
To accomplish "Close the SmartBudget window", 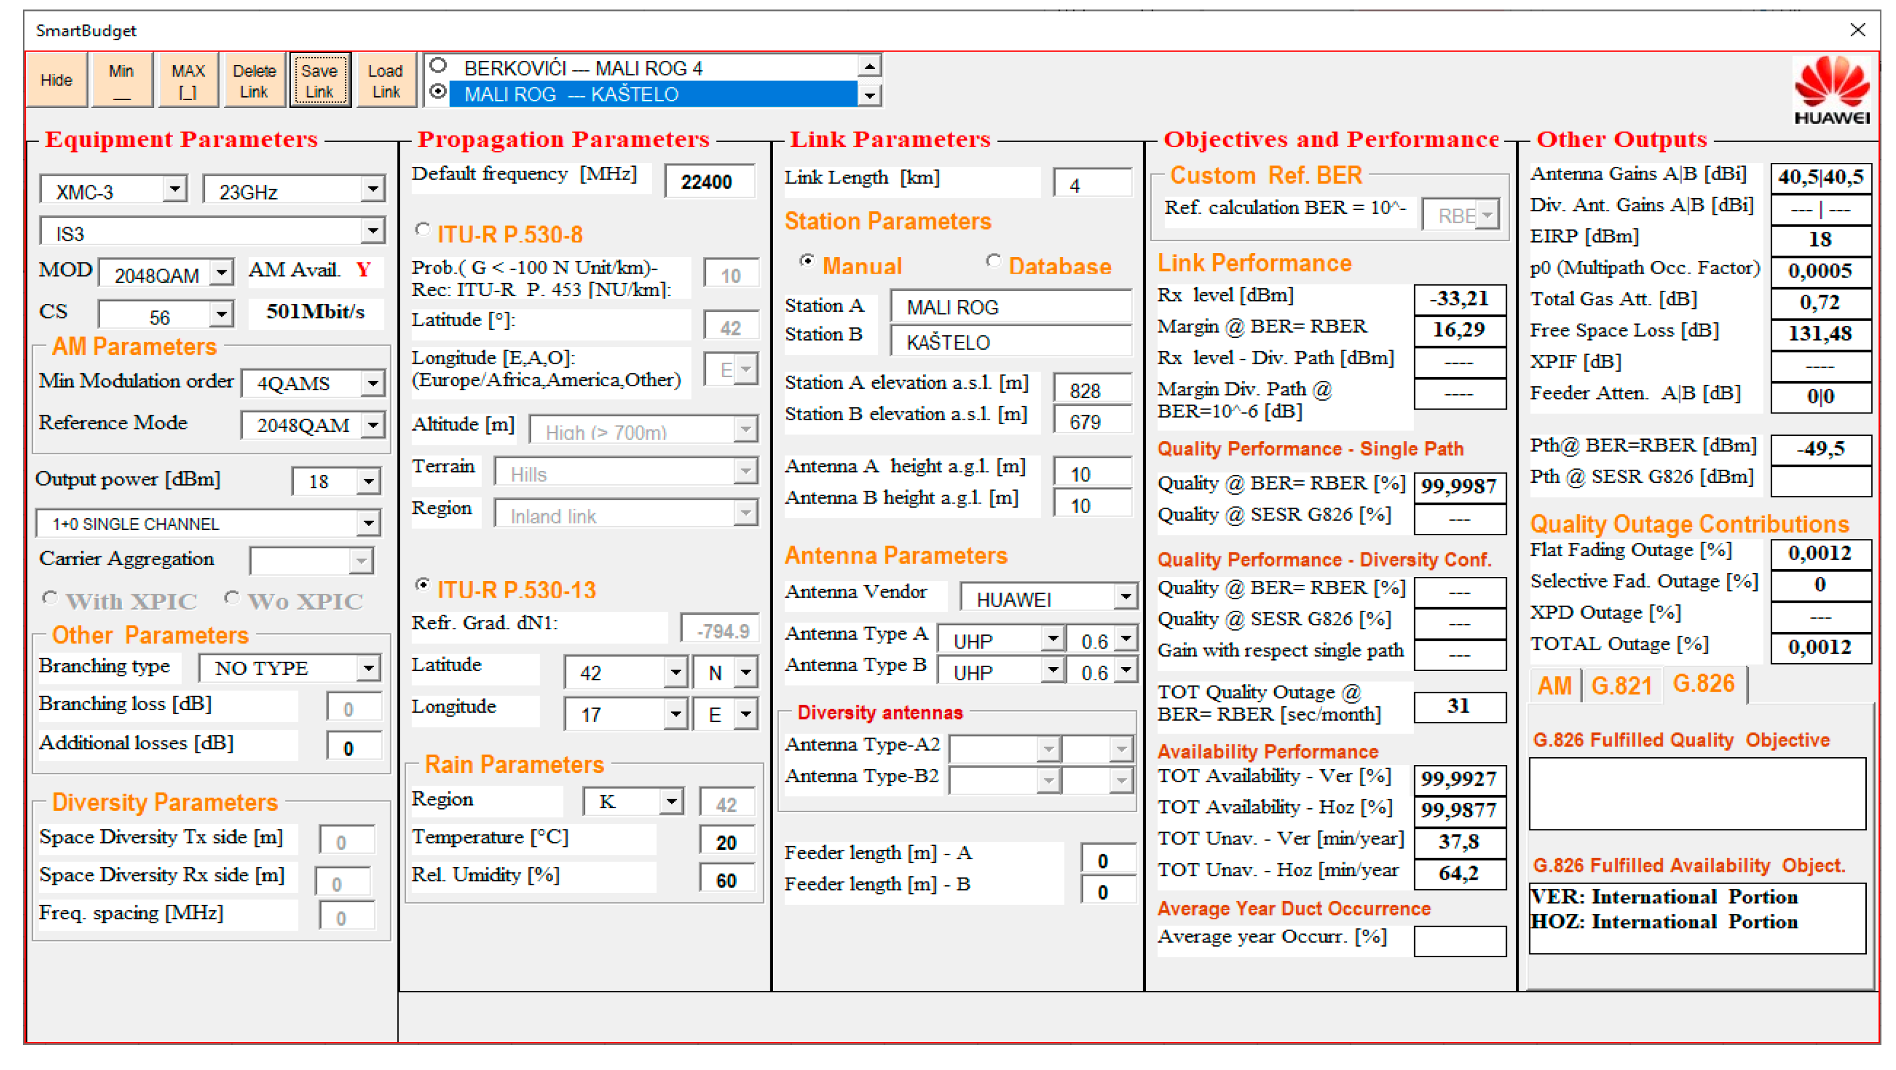I will tap(1857, 30).
